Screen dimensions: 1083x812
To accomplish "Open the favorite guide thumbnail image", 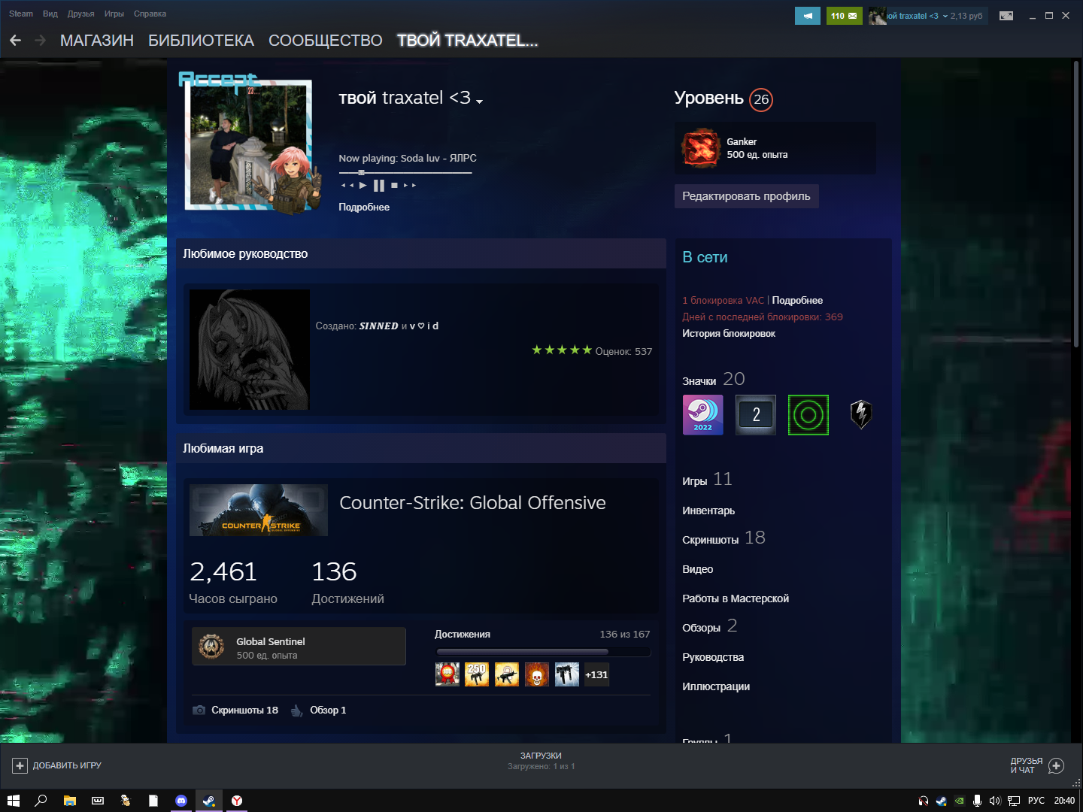I will (250, 350).
